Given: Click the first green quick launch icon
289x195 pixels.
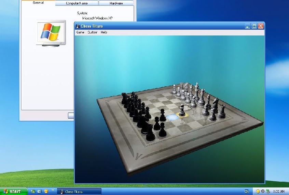Looking at the screenshot, I should click(x=33, y=191).
